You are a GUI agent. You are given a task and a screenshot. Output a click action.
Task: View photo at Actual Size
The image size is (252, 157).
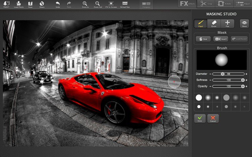tap(124, 4)
